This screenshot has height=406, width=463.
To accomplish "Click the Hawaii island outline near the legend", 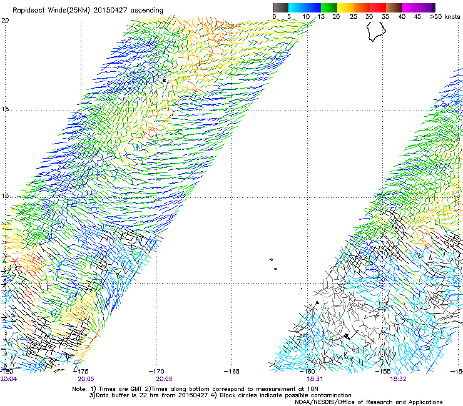I will tap(376, 31).
